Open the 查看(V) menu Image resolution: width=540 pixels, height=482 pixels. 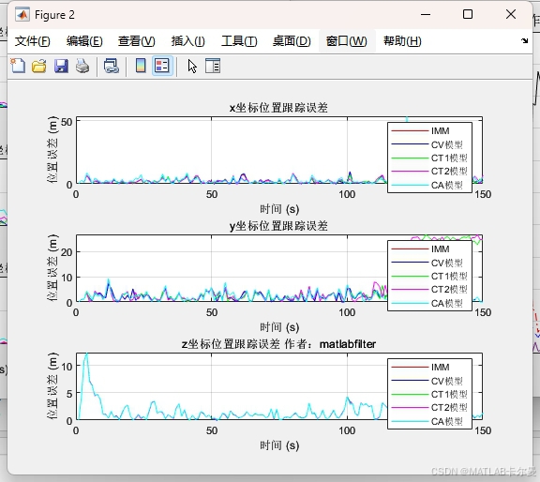tap(136, 41)
